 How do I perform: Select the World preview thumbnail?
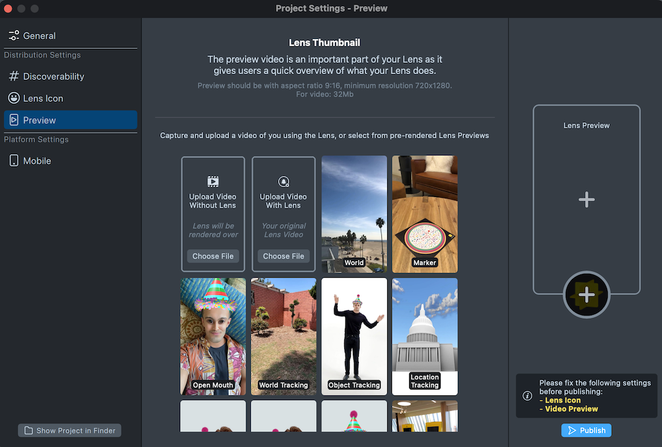[x=354, y=214]
